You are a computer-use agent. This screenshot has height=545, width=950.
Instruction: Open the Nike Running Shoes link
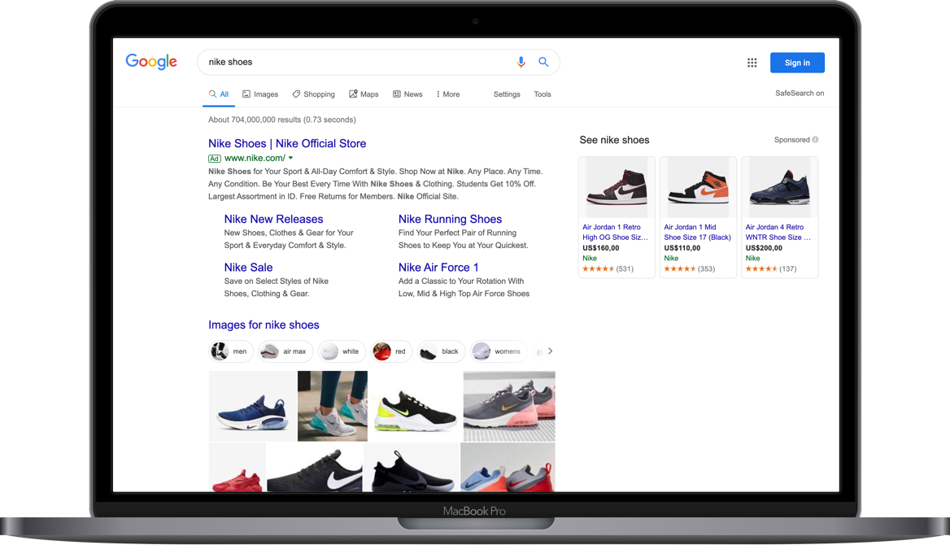click(450, 219)
